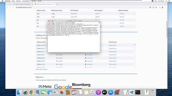Close the Download Python tab
172x96 pixels.
point(54,4)
